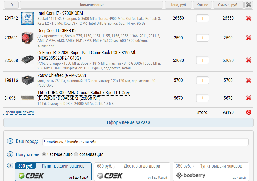Remove Intel Core i7-9700K with red cross
Screen dimensions: 257x181
[x=249, y=18]
